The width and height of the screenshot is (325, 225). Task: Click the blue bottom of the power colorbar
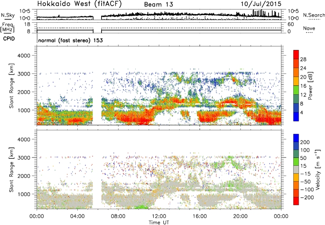coord(296,117)
